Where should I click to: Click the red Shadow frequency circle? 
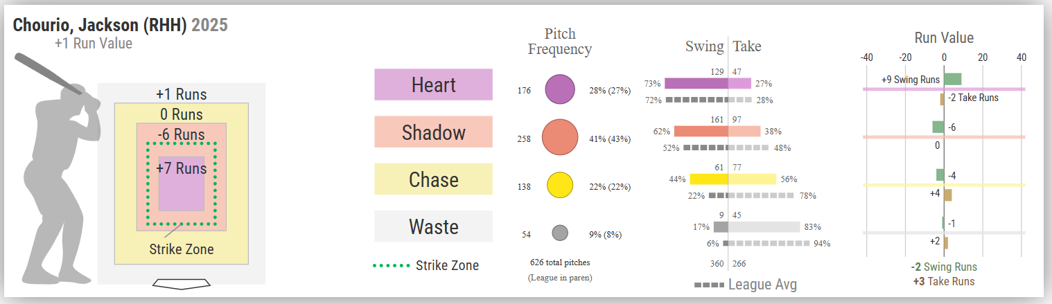pos(560,137)
